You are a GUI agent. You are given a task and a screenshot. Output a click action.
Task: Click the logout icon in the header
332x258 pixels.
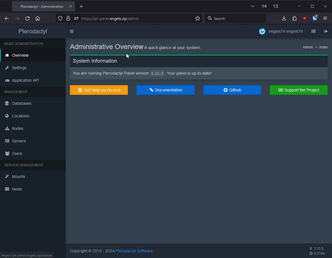click(326, 31)
